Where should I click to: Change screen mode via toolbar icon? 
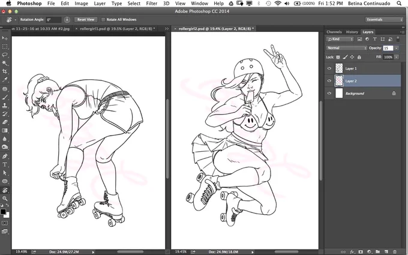(5, 232)
